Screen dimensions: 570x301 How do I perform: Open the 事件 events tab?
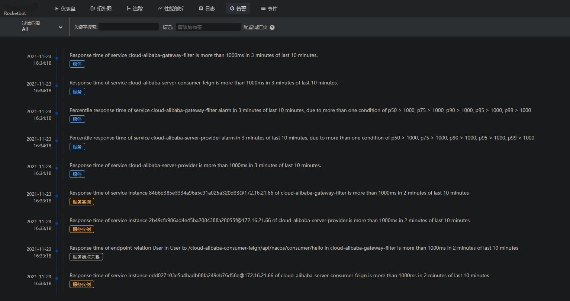coord(269,9)
